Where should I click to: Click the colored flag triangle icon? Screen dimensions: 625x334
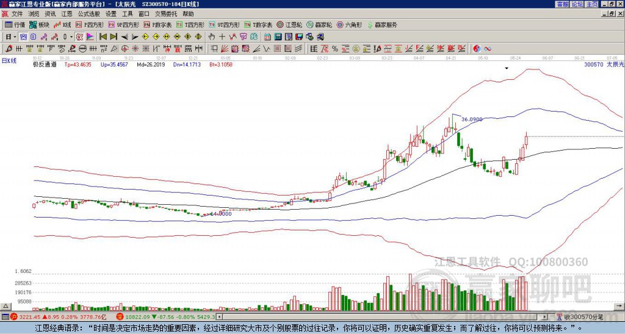pos(90,37)
